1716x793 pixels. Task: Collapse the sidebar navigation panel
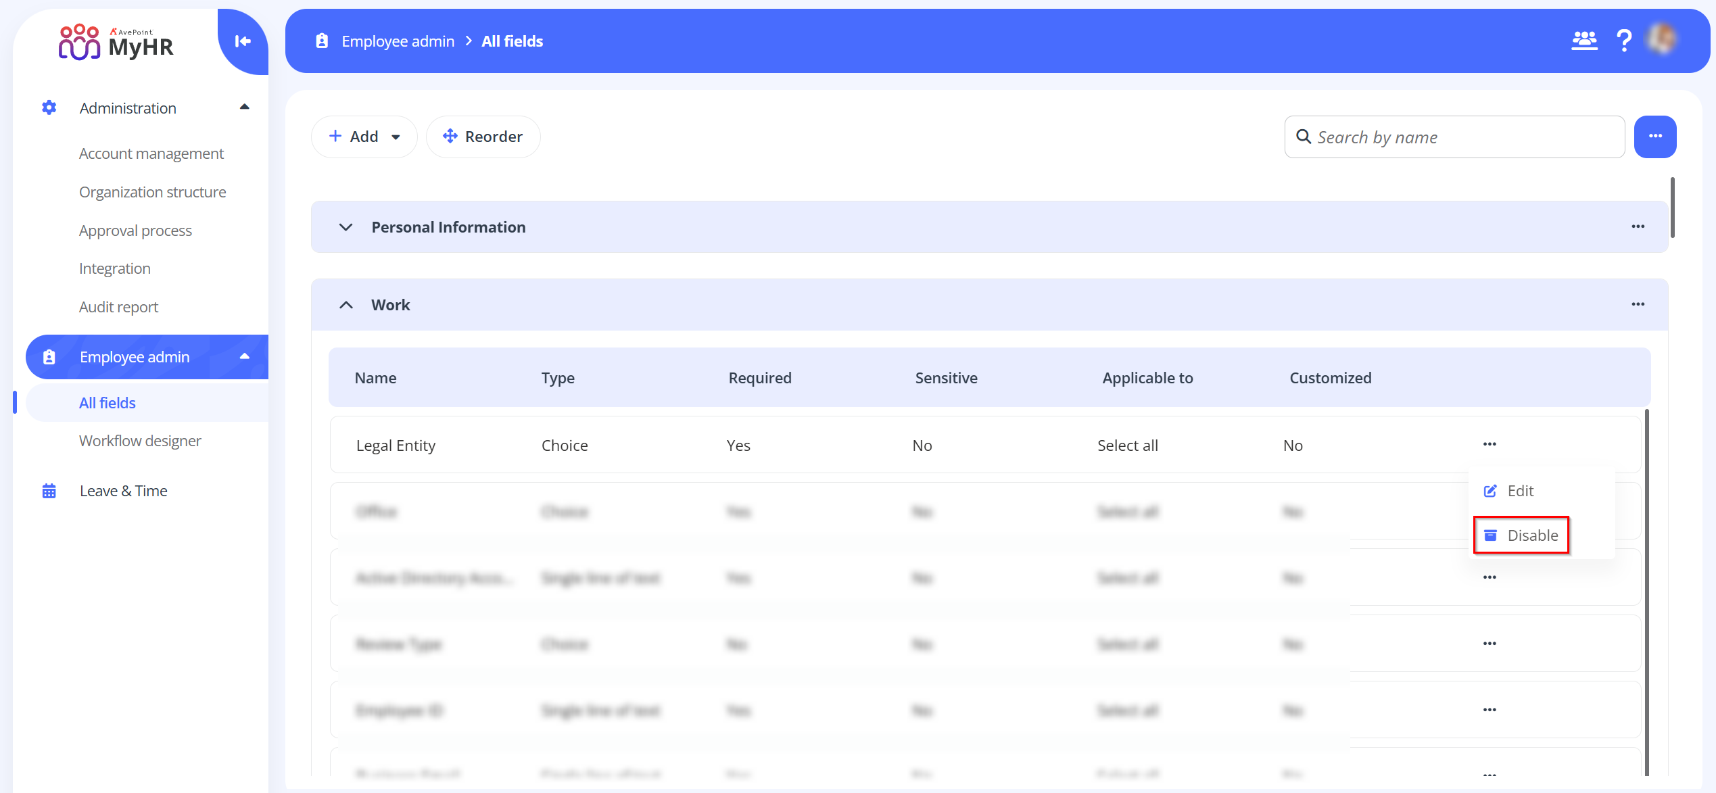pyautogui.click(x=243, y=41)
